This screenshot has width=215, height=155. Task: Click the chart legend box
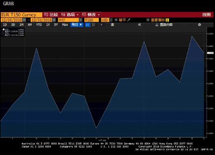(x=13, y=32)
